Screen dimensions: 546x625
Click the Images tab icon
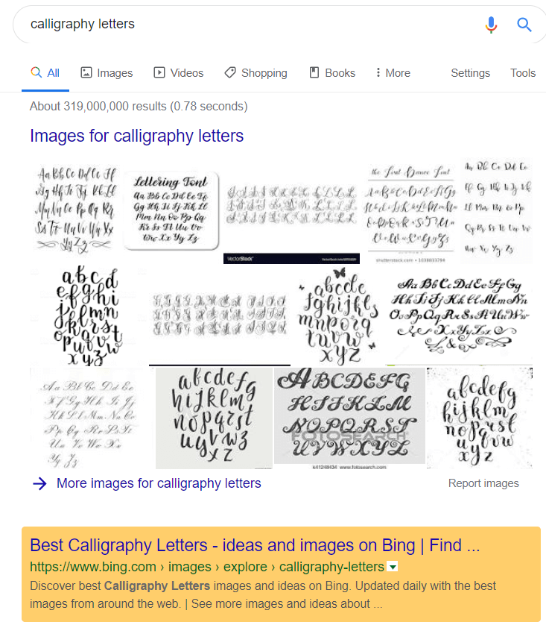tap(86, 72)
